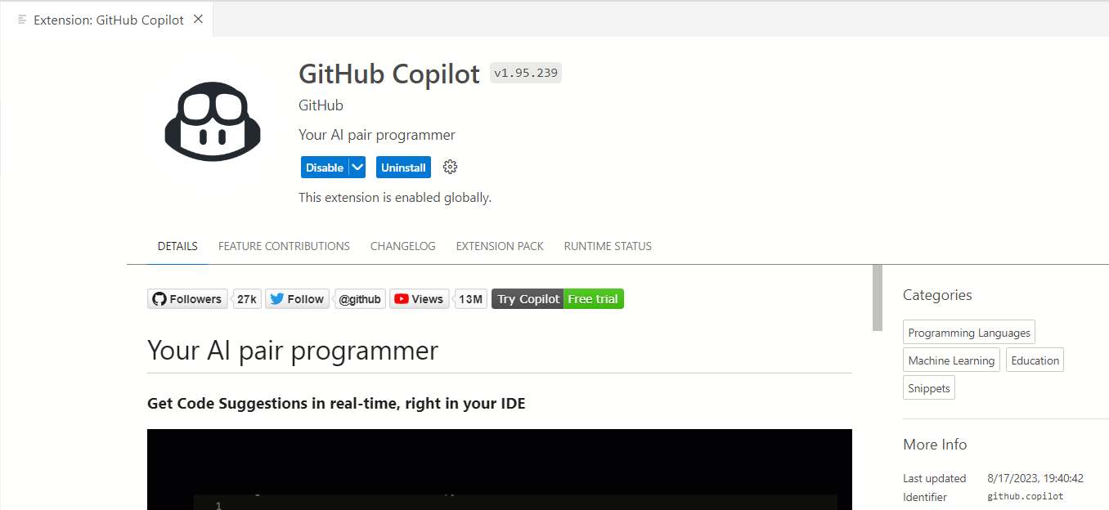The width and height of the screenshot is (1109, 510).
Task: Click the GitHub octocat Followers icon
Action: 159,298
